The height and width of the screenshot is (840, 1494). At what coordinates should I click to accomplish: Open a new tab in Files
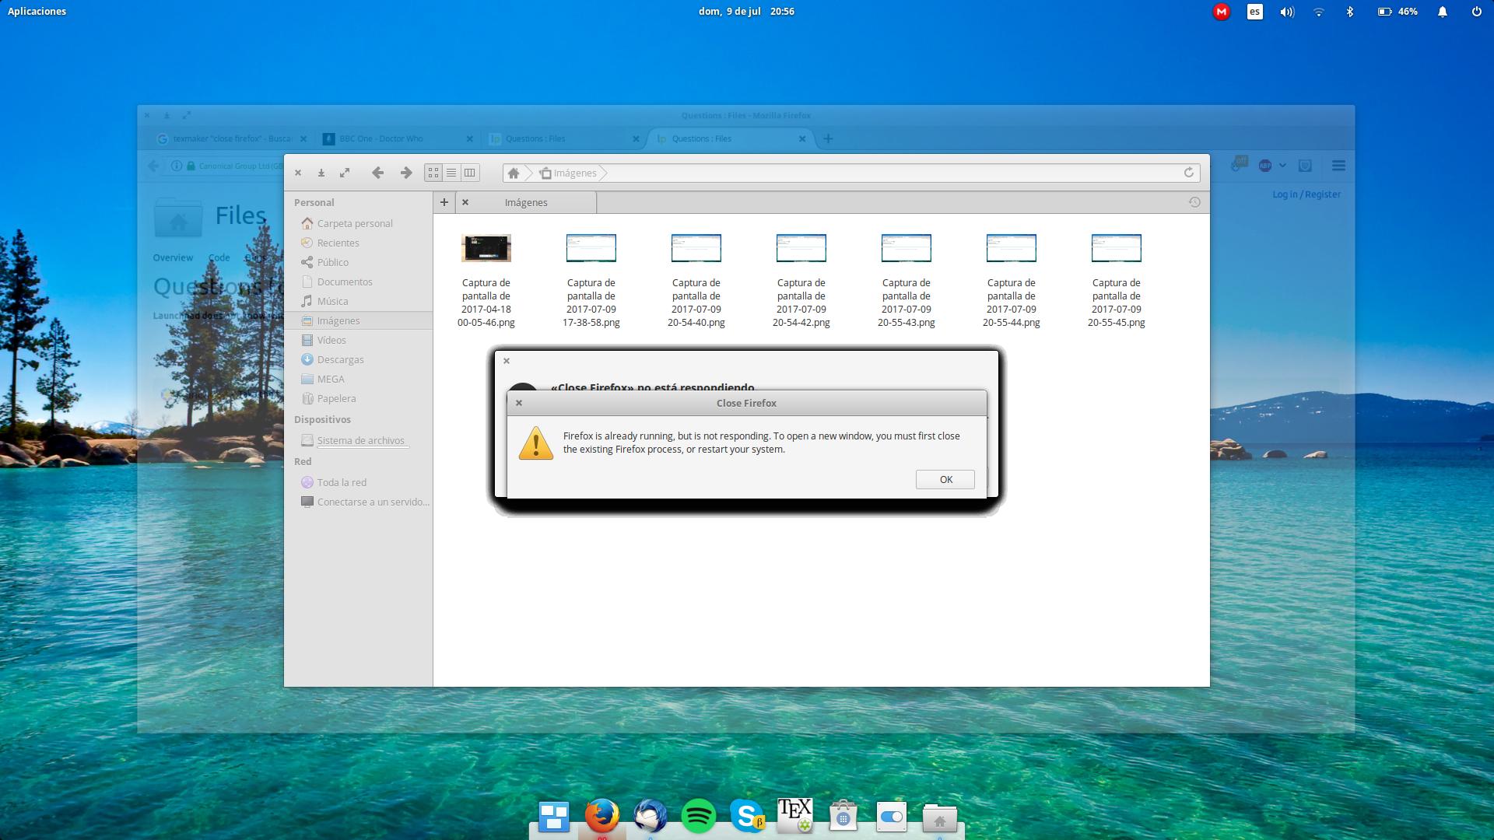(x=444, y=202)
